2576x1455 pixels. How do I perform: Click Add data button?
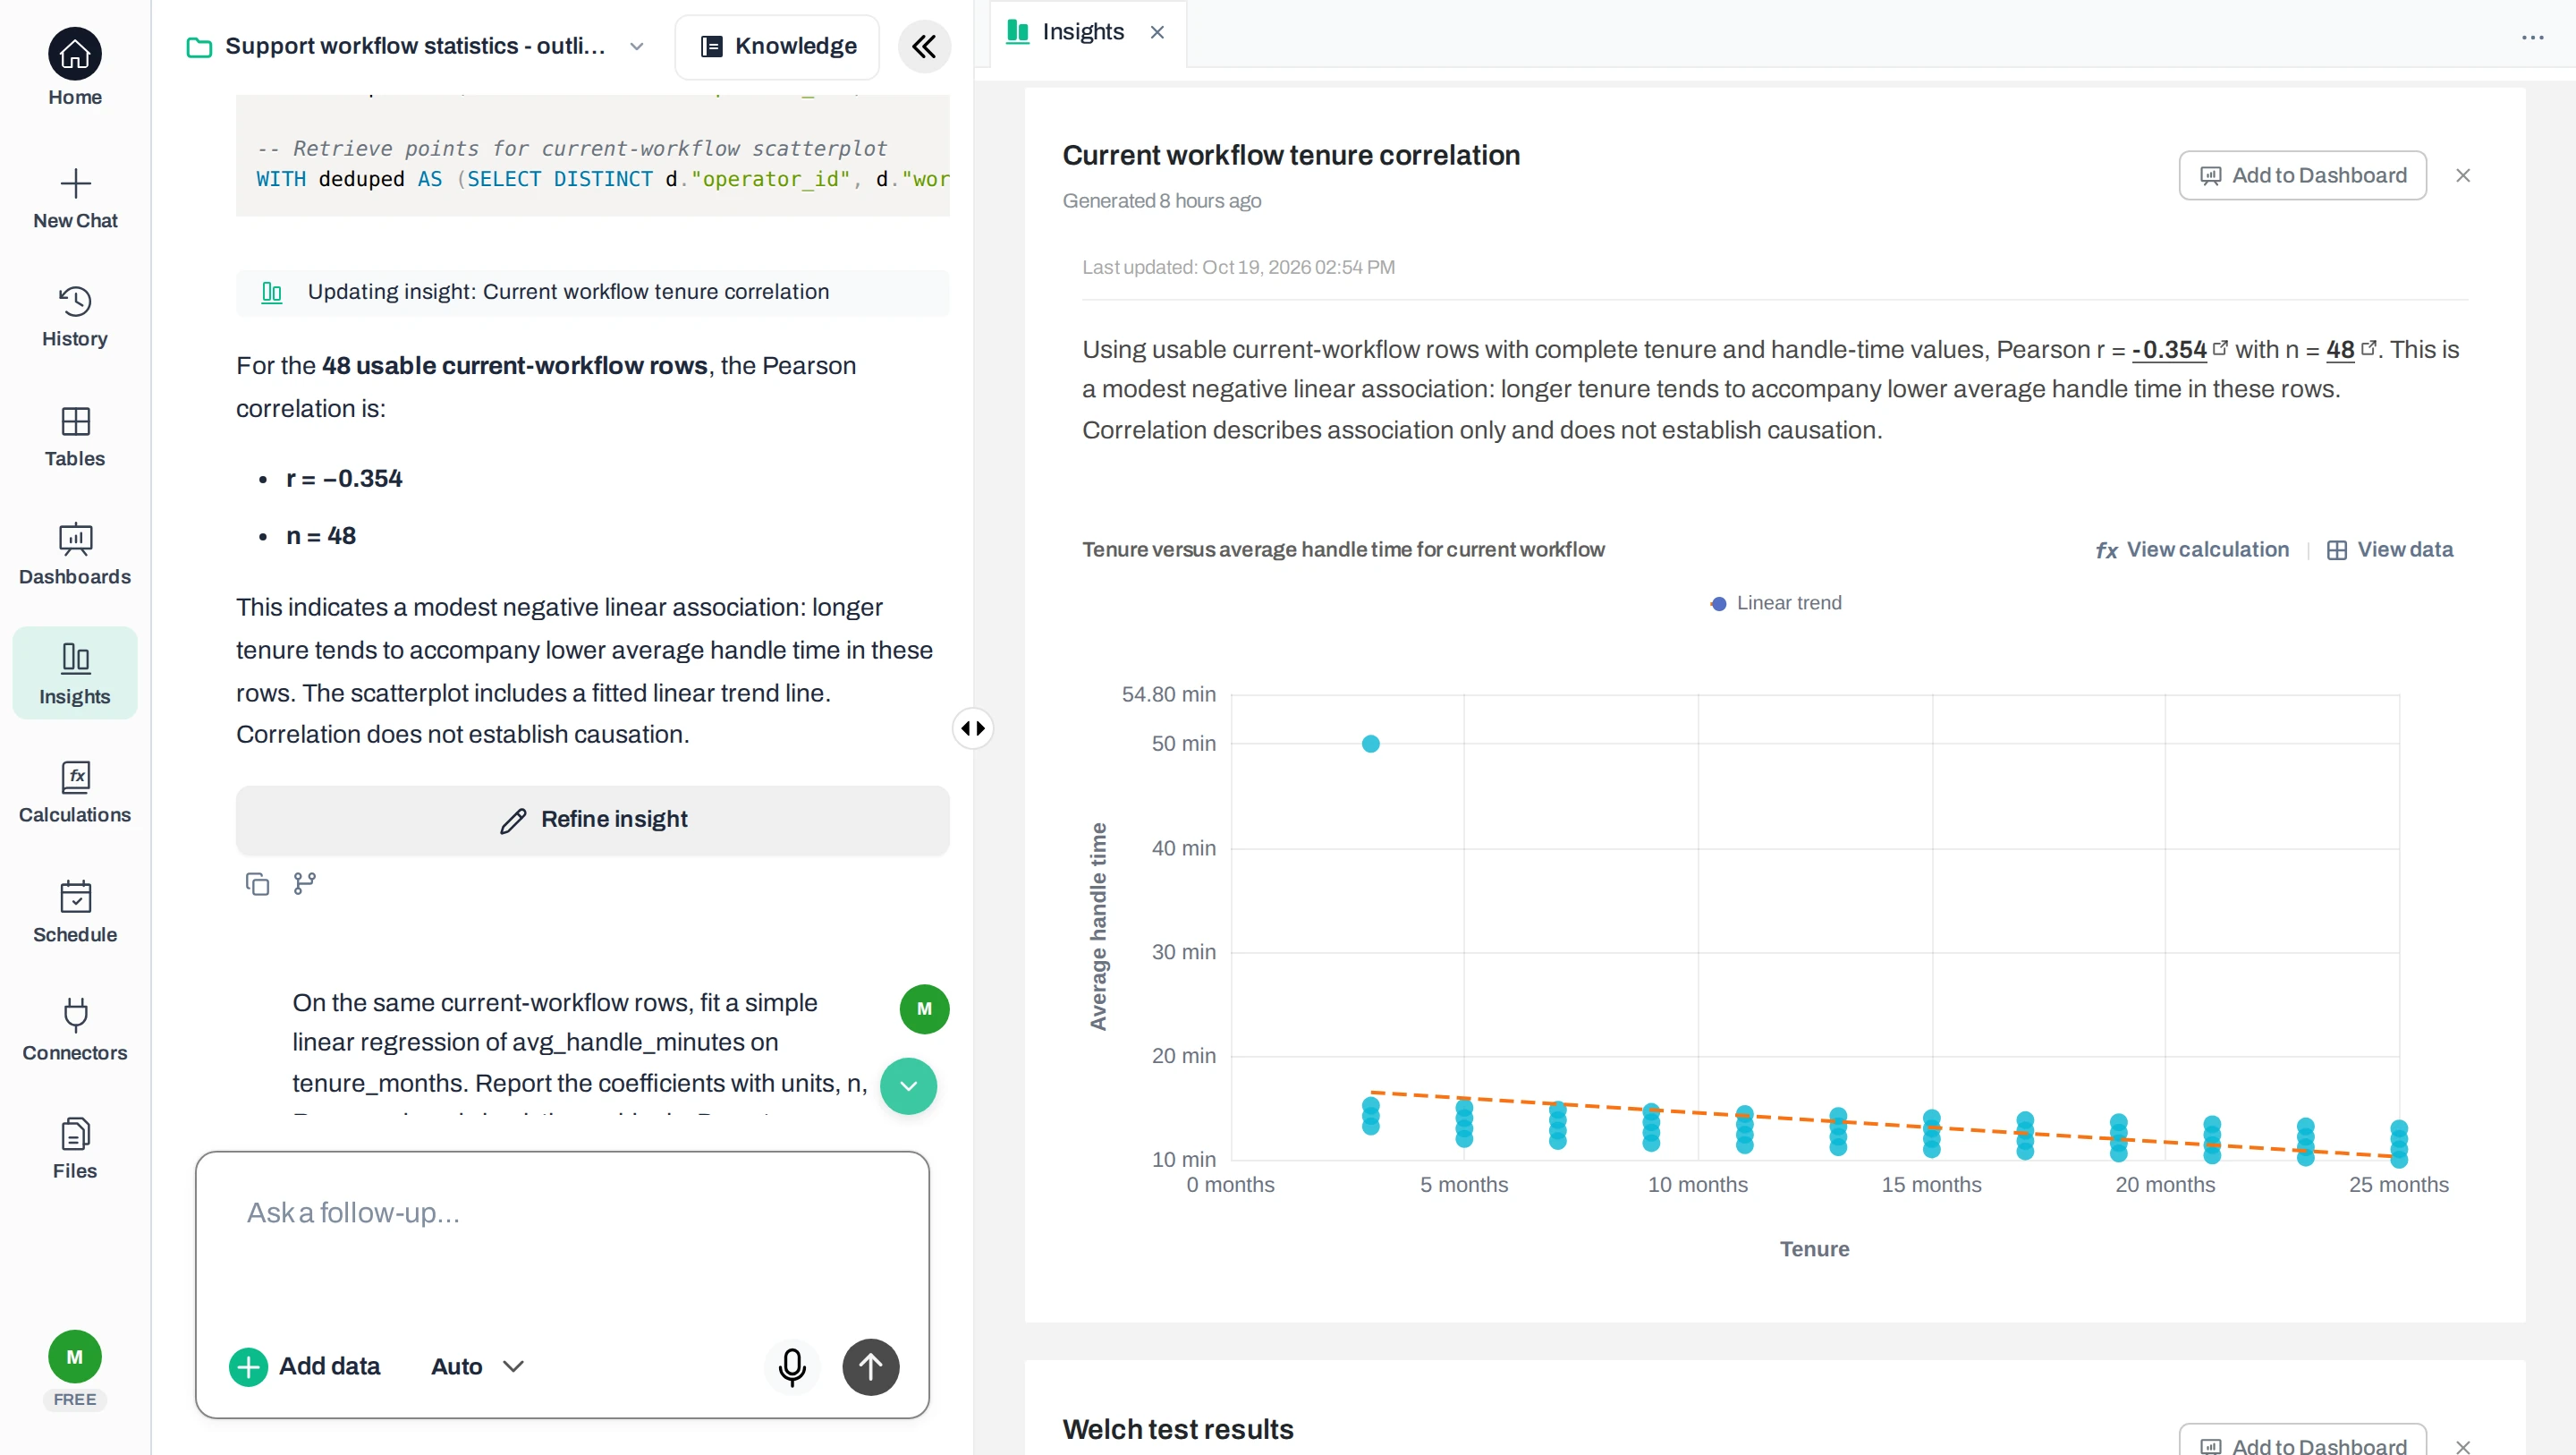click(x=305, y=1367)
